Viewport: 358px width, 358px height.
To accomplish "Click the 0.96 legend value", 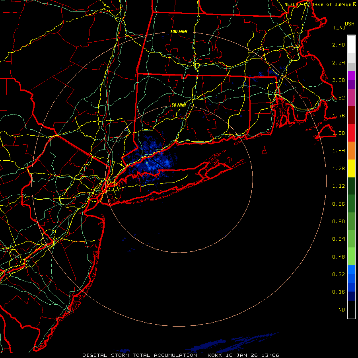I will [339, 204].
